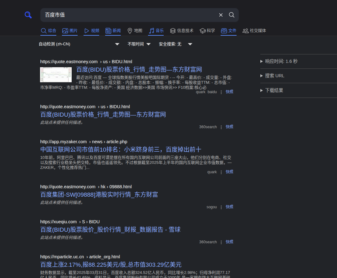Viewport: 337px width, 278px height.
Task: Click the search submit magnifier icon
Action: [x=232, y=15]
